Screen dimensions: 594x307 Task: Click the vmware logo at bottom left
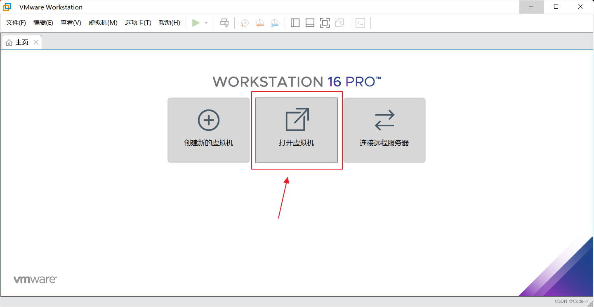pyautogui.click(x=35, y=279)
